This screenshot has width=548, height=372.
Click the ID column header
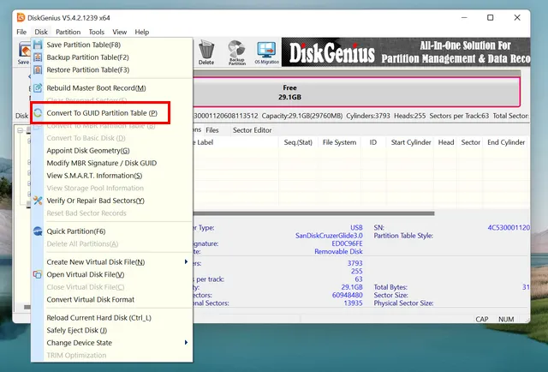point(373,142)
